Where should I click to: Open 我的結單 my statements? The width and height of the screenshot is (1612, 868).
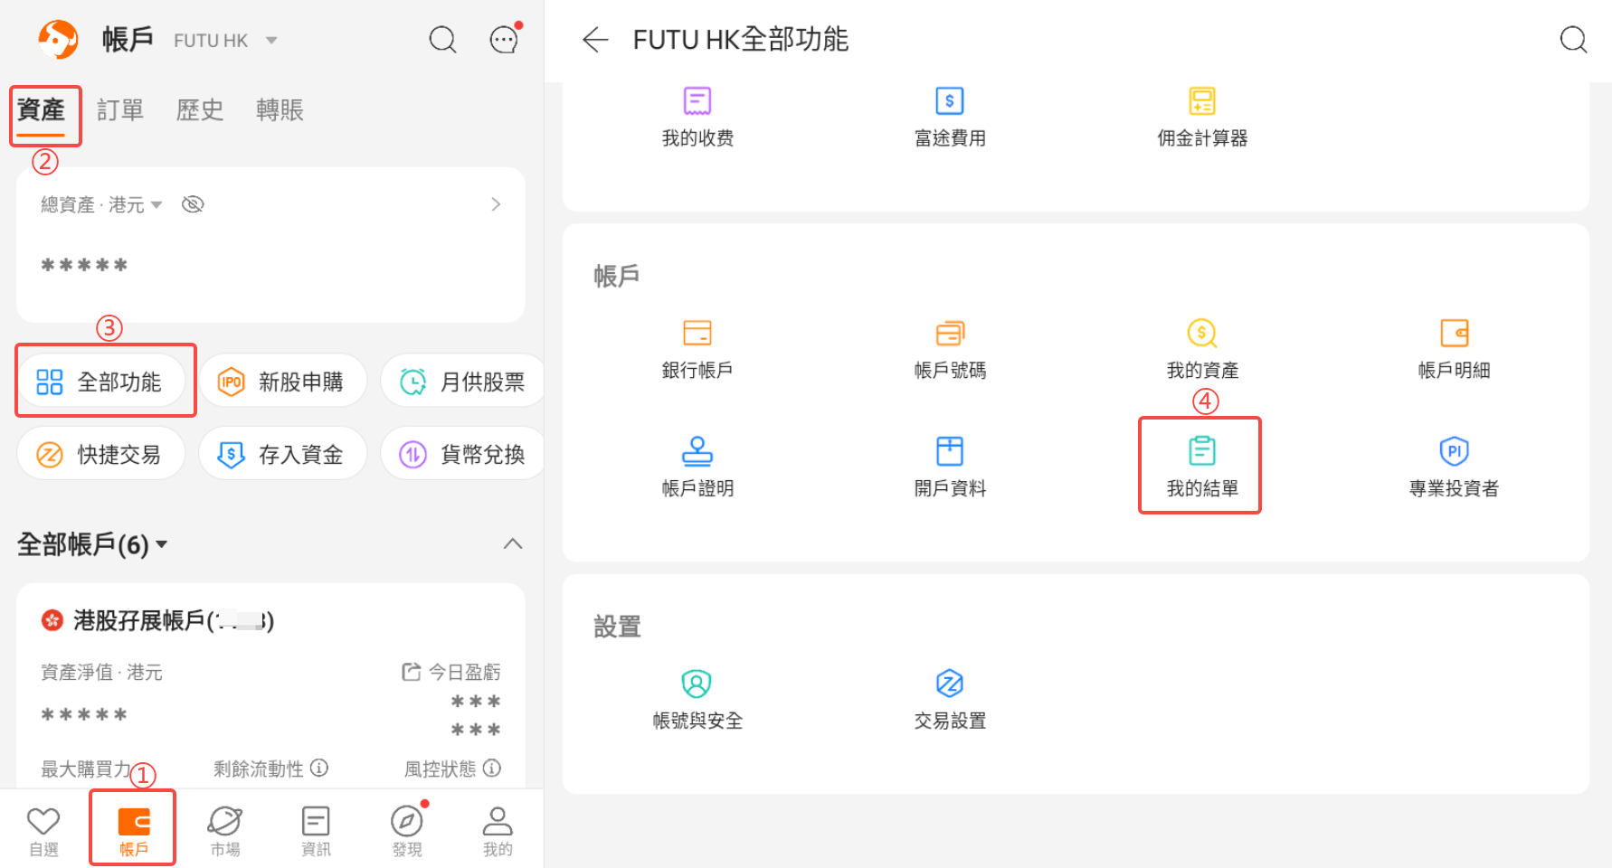pyautogui.click(x=1202, y=467)
